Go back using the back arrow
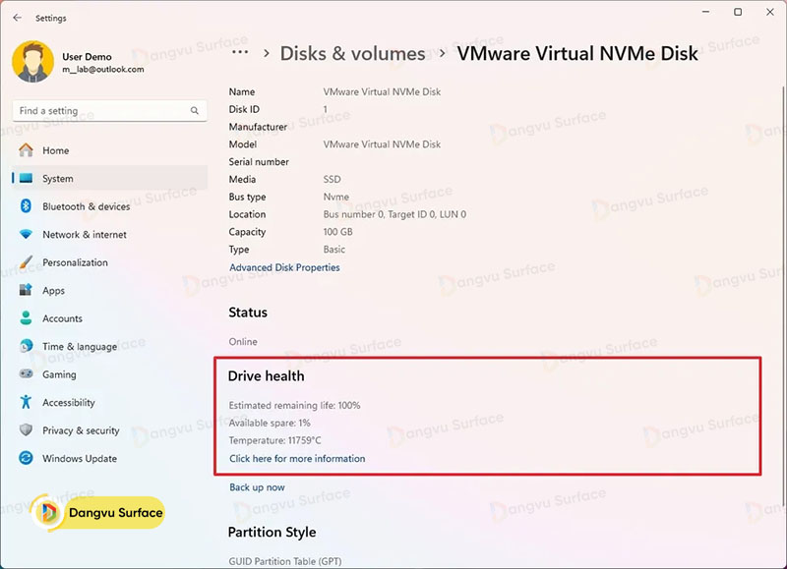787x569 pixels. [17, 18]
